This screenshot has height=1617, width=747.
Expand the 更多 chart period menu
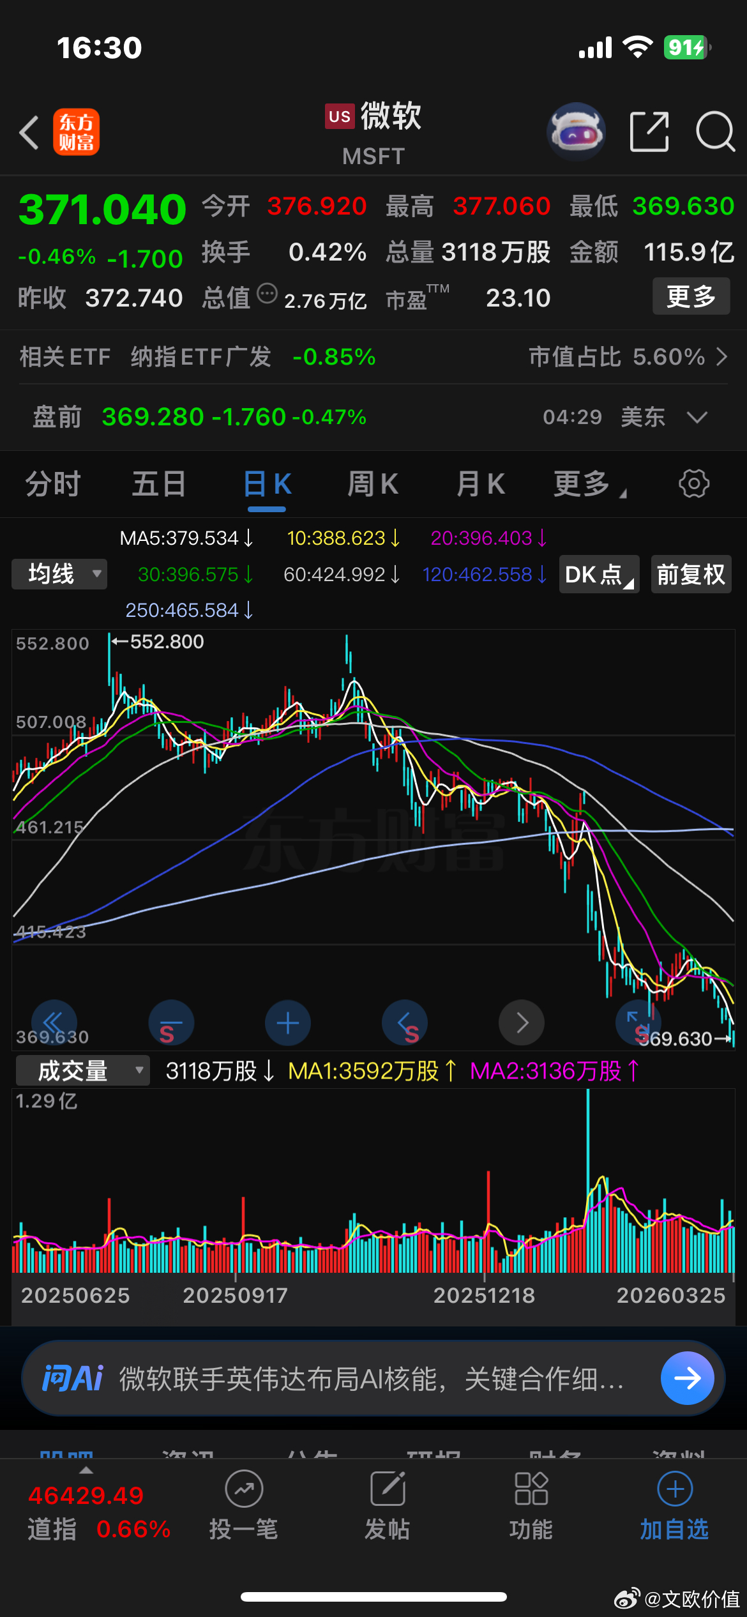click(x=590, y=483)
